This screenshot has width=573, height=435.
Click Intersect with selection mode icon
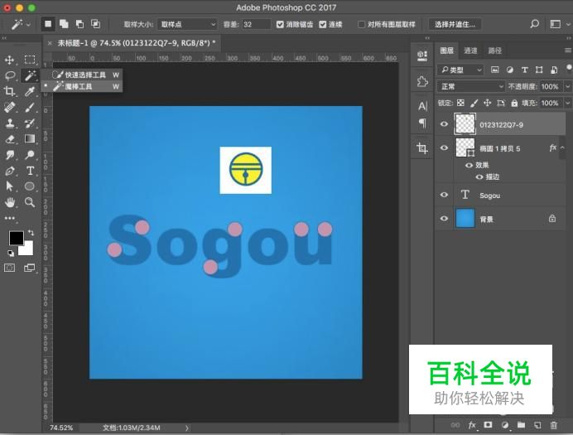pyautogui.click(x=96, y=24)
